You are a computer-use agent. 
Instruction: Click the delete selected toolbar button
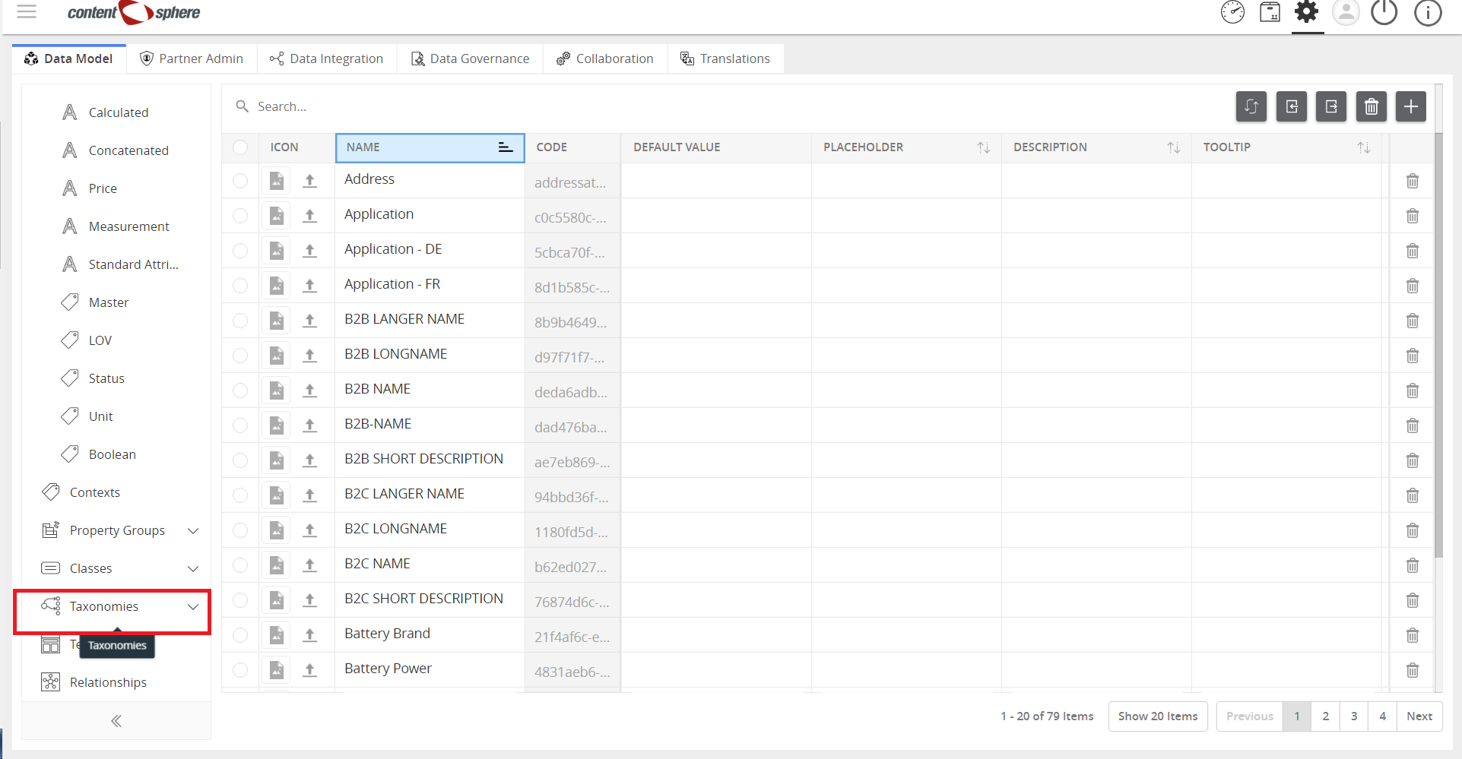pyautogui.click(x=1372, y=106)
